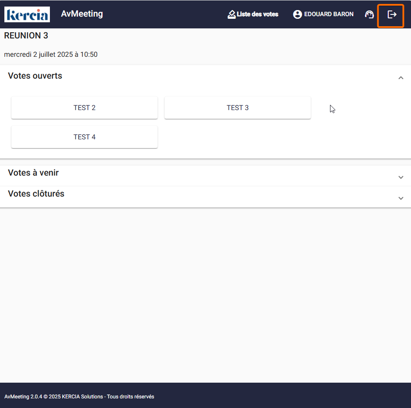Click the logout icon in header

[392, 14]
